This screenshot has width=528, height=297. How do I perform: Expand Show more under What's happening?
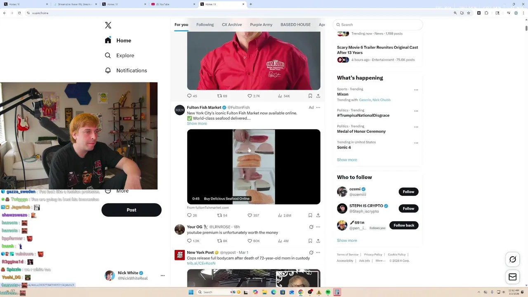[x=347, y=160]
